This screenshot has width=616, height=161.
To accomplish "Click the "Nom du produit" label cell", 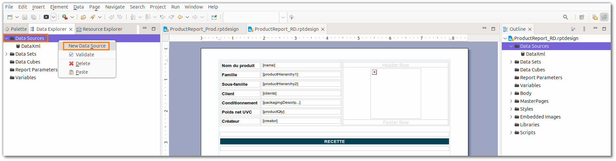I will coord(240,65).
